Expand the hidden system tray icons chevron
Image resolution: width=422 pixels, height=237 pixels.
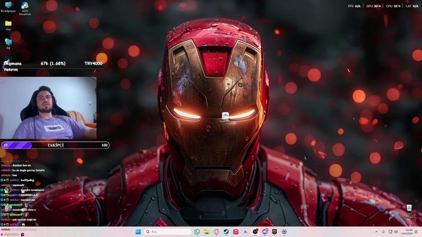(x=376, y=232)
